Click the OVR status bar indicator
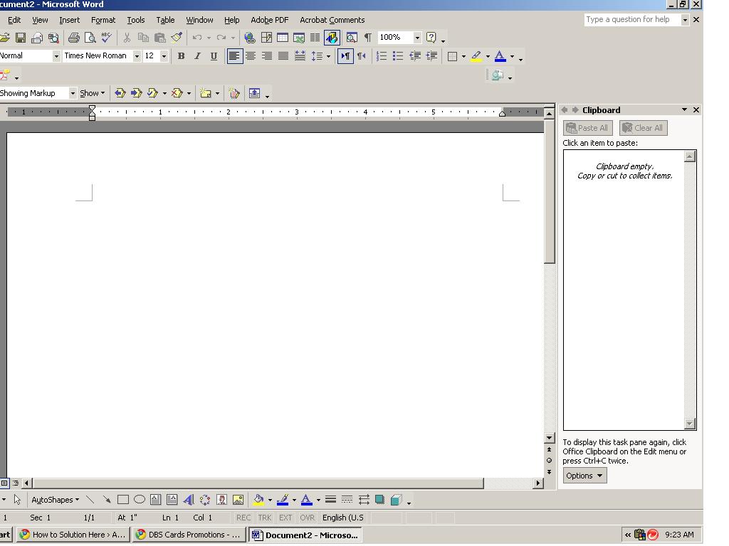 click(307, 518)
